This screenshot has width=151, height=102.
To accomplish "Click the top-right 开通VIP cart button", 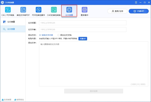I will (x=138, y=11).
